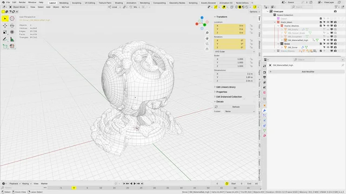The height and width of the screenshot is (194, 346).
Task: Click Decals Refresh button
Action: click(x=236, y=107)
